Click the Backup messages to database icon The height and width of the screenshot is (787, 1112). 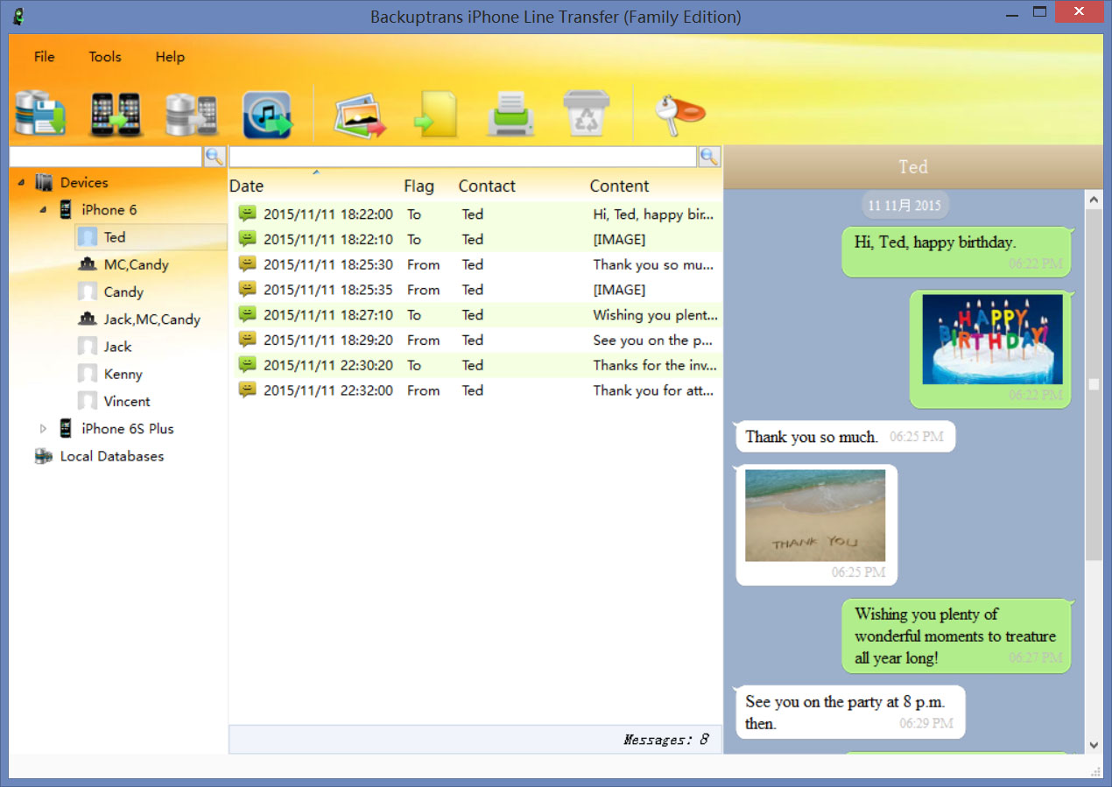pyautogui.click(x=40, y=115)
